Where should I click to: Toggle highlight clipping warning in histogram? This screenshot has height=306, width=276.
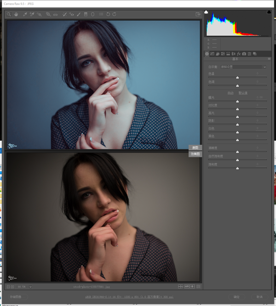coord(269,12)
